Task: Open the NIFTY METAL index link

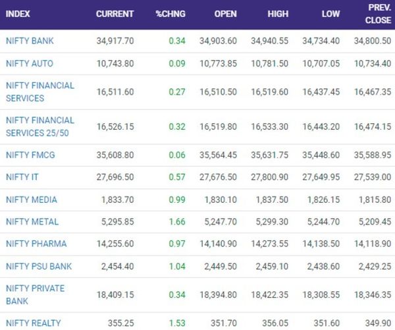Action: point(32,221)
